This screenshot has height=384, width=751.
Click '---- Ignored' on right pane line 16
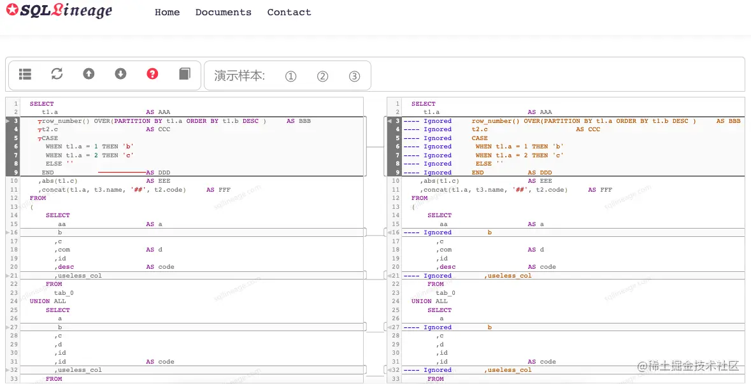[427, 232]
